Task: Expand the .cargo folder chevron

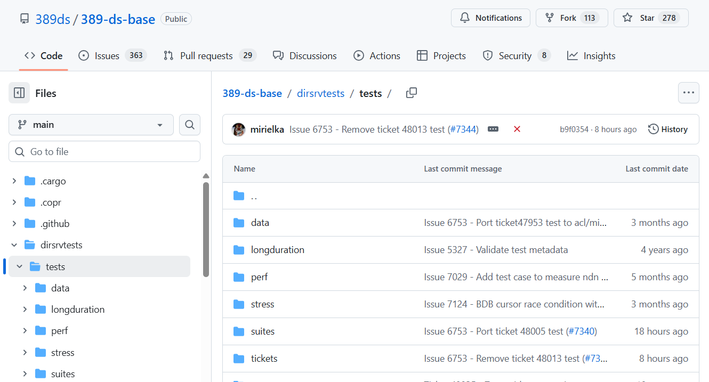Action: 14,181
